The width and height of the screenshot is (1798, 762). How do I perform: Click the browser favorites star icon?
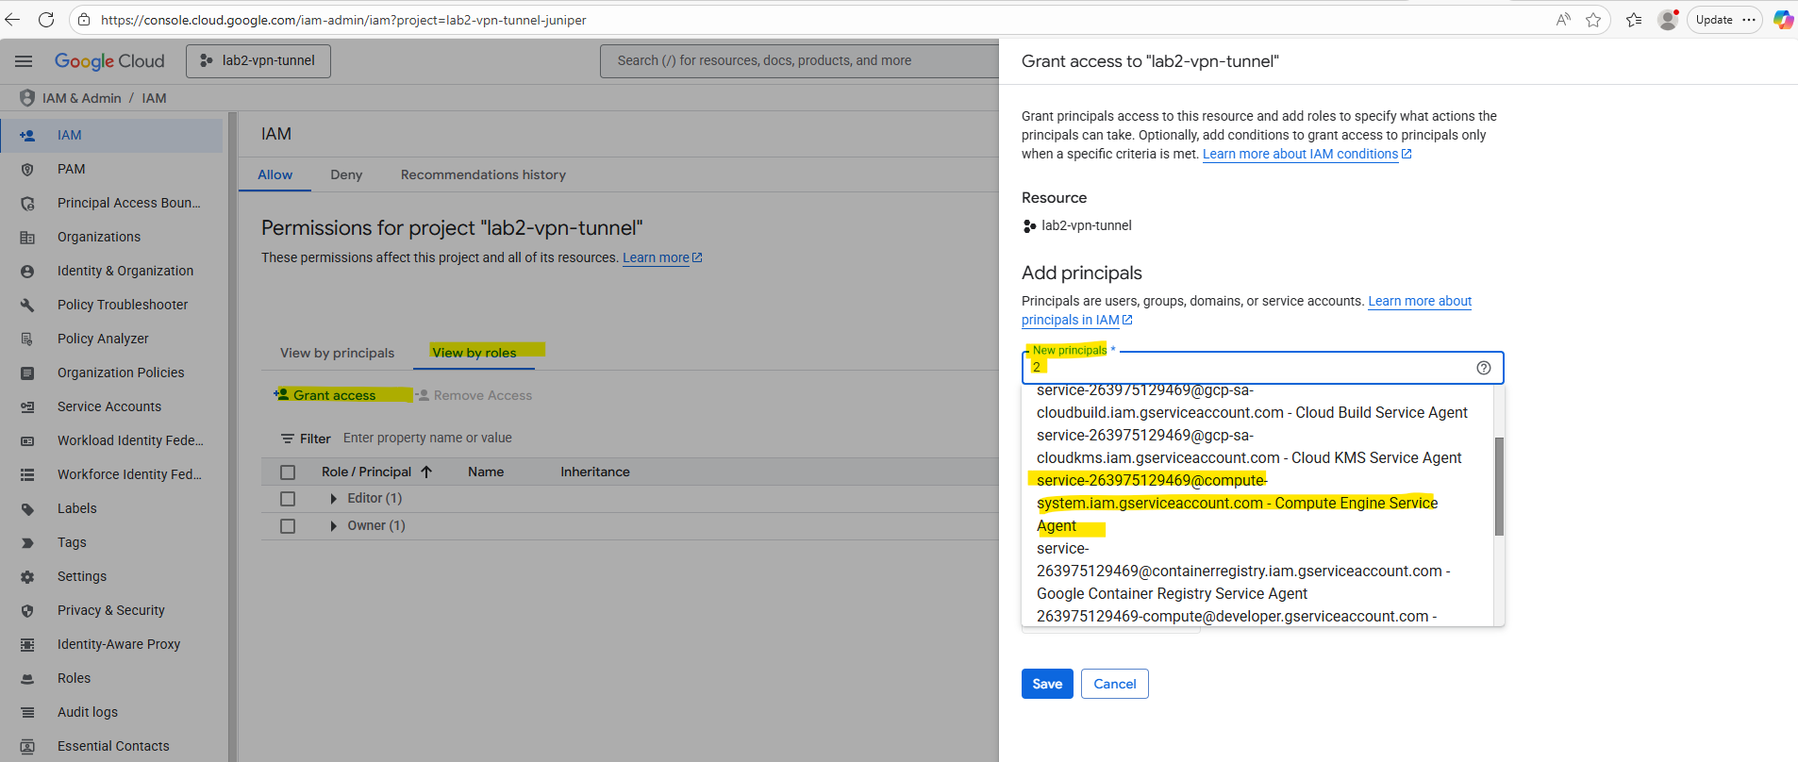coord(1593,20)
